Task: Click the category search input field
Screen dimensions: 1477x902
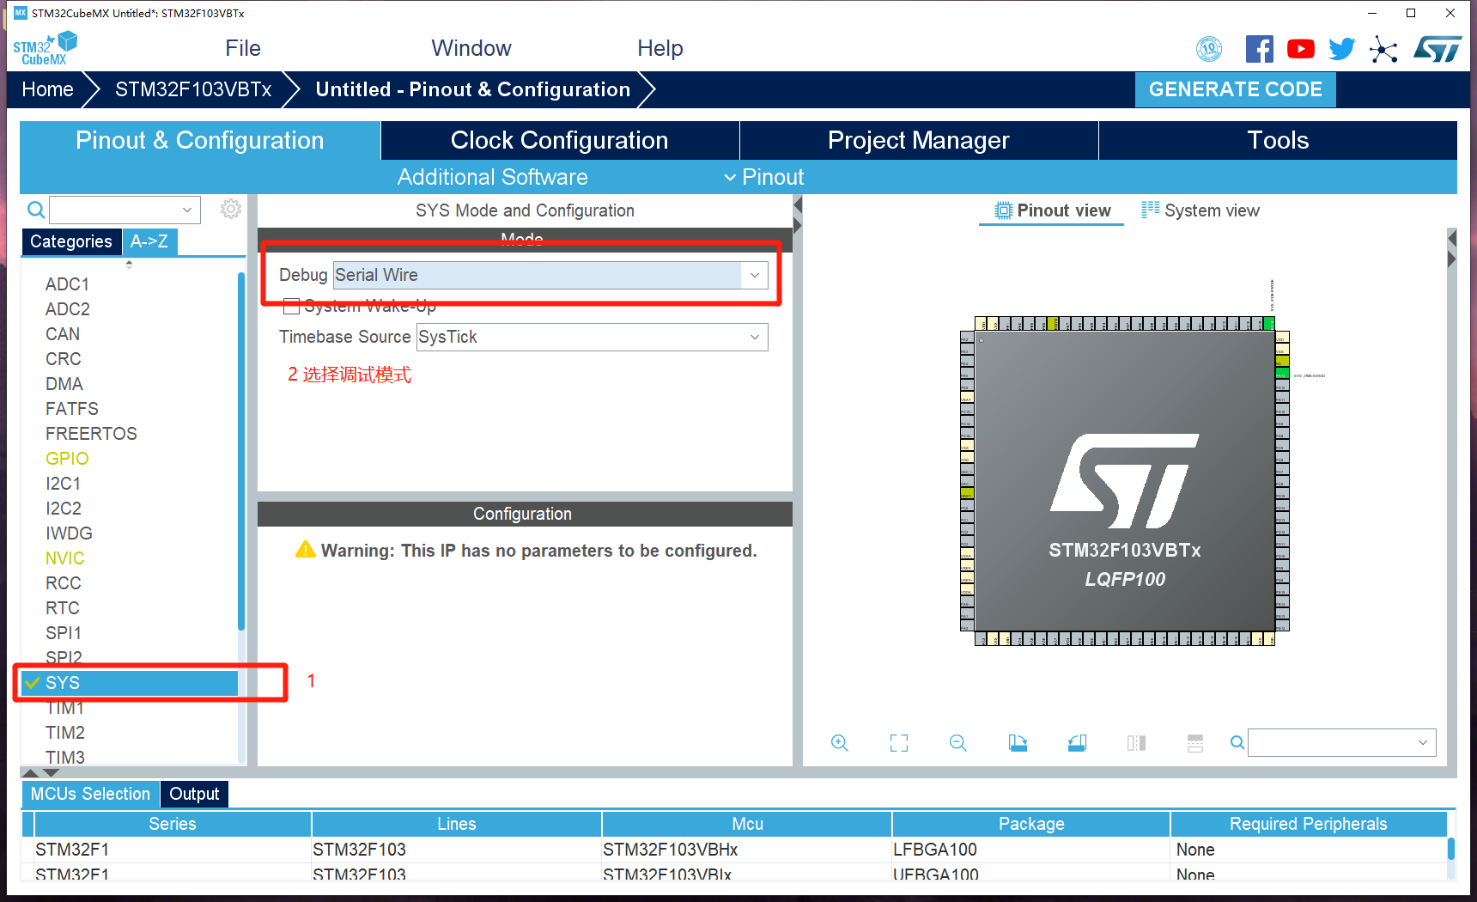Action: (114, 210)
